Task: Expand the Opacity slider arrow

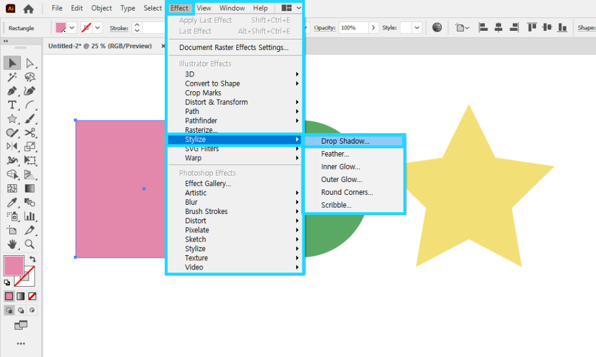Action: [373, 28]
